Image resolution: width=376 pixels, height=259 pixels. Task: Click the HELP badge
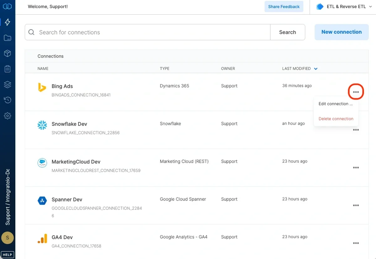point(7,255)
